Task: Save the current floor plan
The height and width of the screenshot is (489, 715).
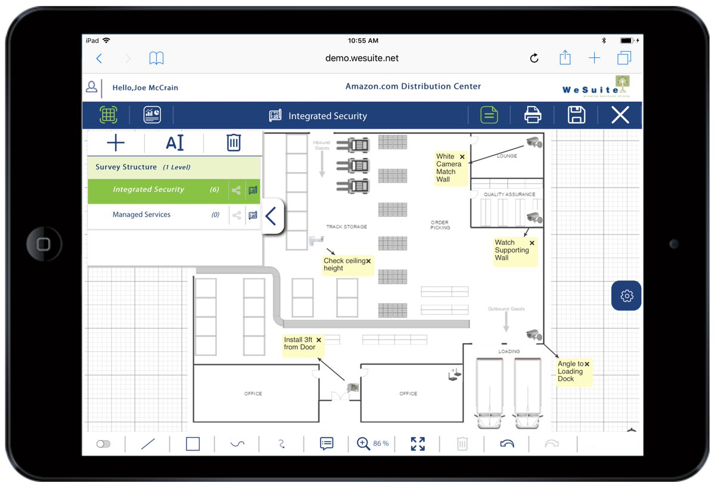Action: [x=576, y=114]
